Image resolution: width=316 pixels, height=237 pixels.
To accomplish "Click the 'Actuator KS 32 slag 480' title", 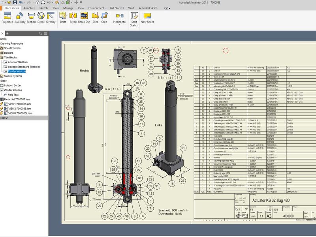I will tap(271, 200).
